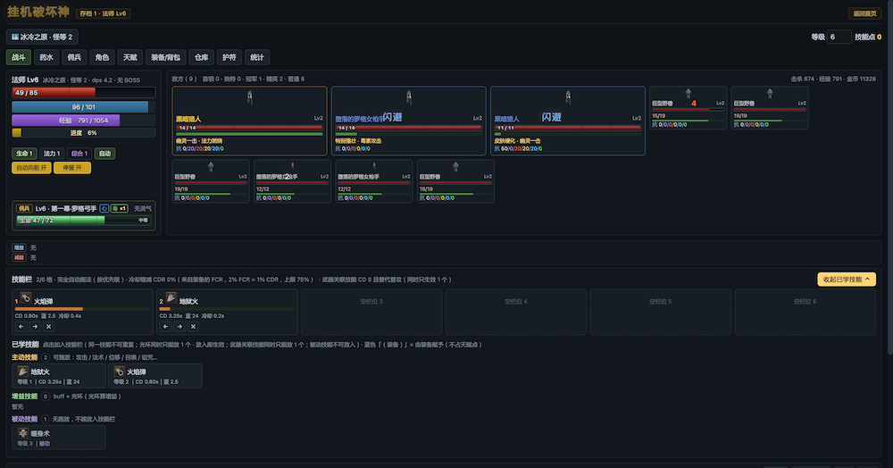Click the red health bar 49 / 85
Viewport: 893px width, 468px height.
pyautogui.click(x=83, y=92)
